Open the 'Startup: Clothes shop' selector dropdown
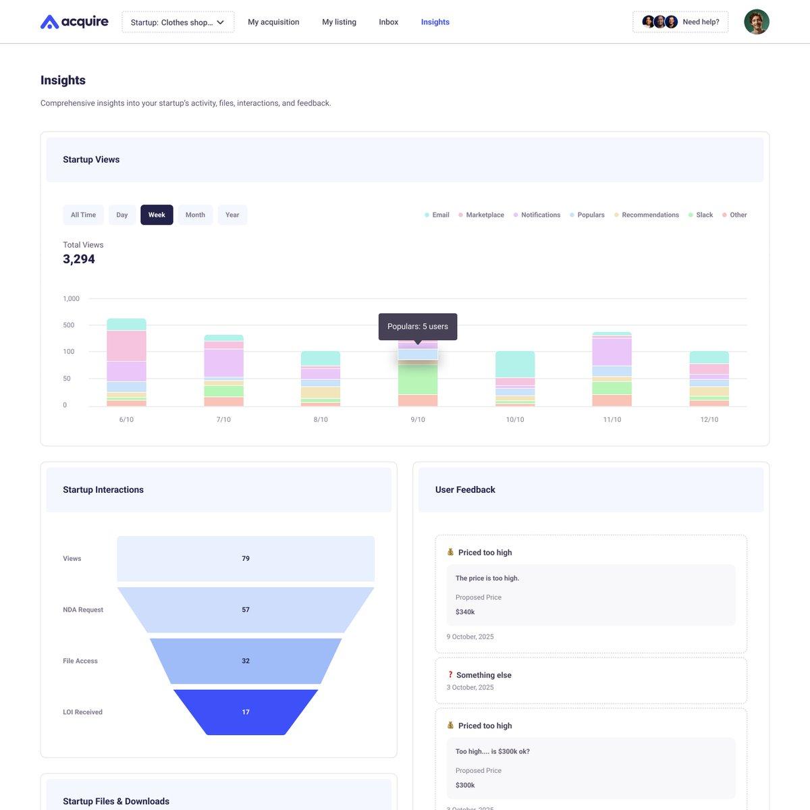The height and width of the screenshot is (810, 810). pos(178,21)
